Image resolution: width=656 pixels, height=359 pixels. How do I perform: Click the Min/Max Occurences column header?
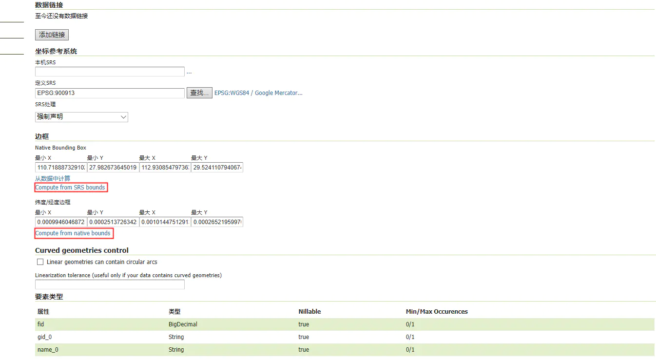[437, 311]
